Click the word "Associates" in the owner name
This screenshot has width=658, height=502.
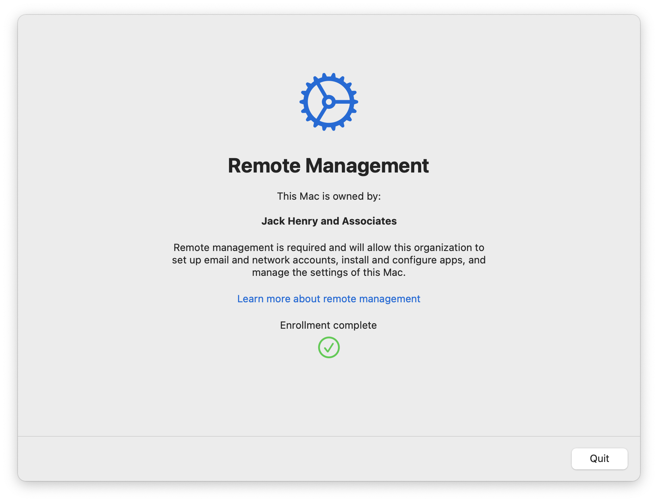click(369, 221)
